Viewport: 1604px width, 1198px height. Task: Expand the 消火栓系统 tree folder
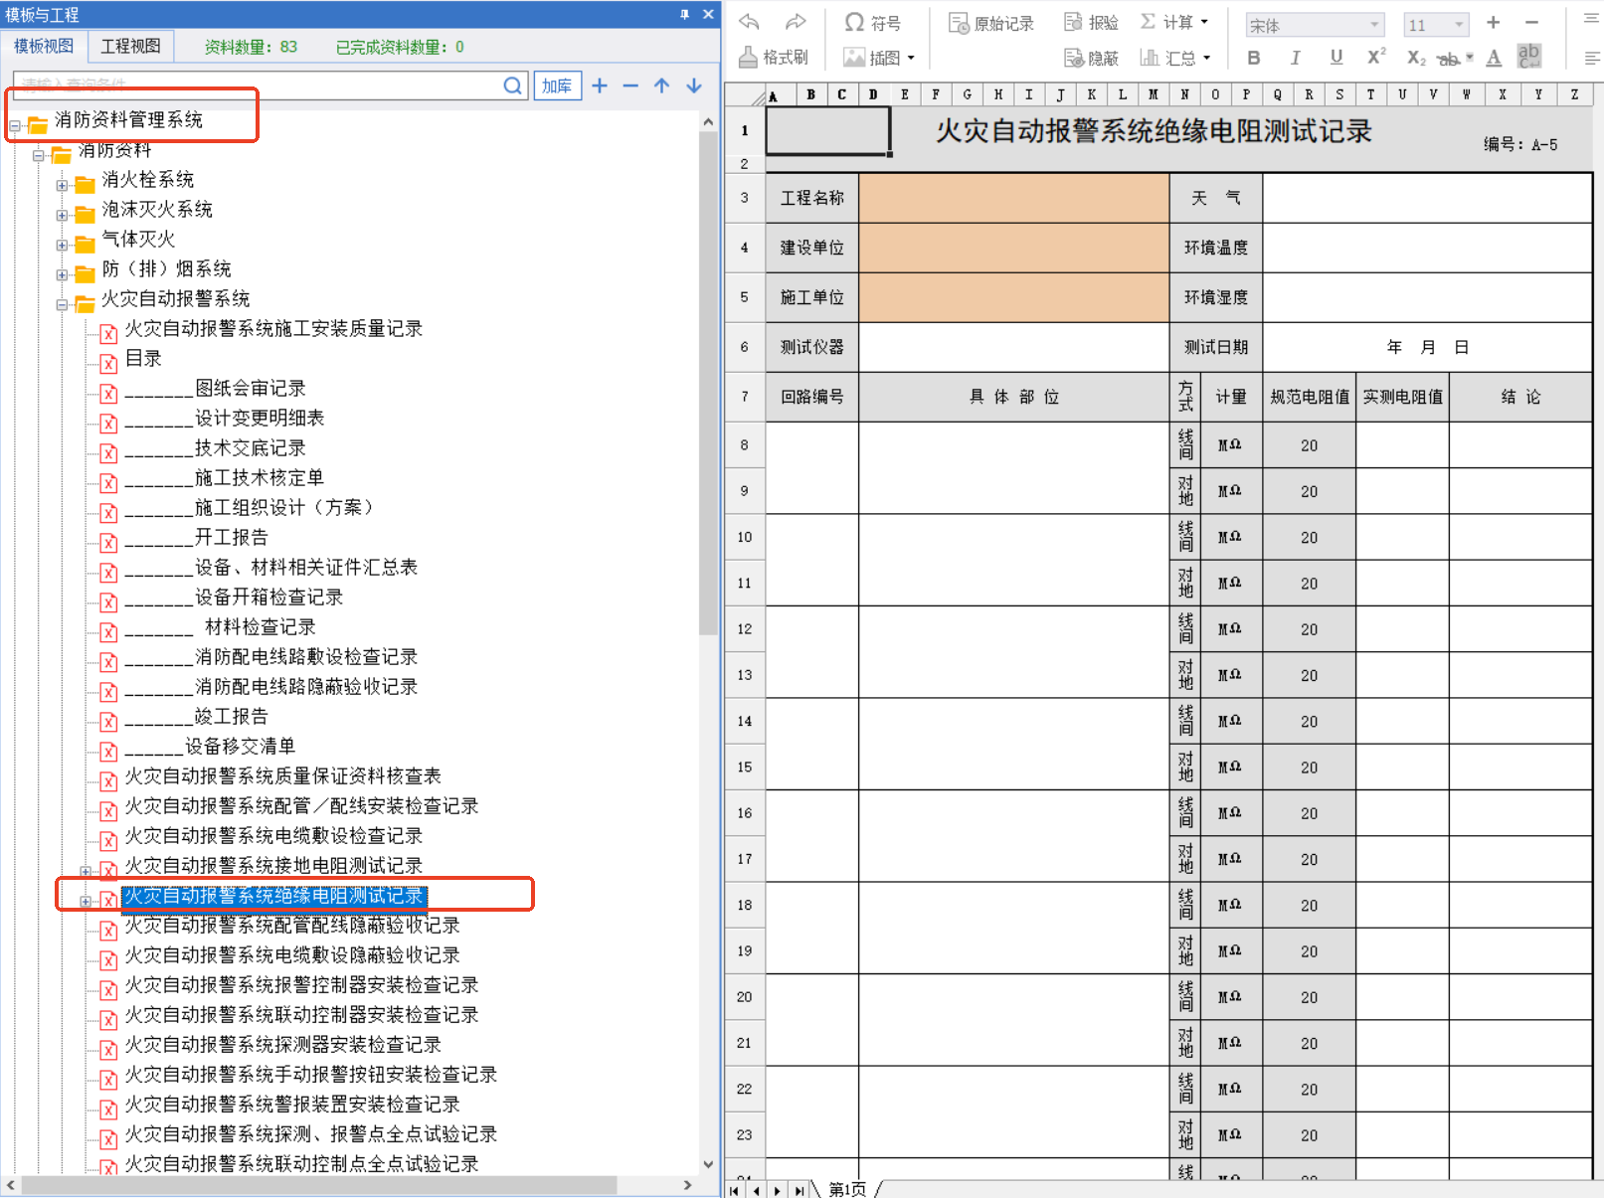[x=63, y=185]
